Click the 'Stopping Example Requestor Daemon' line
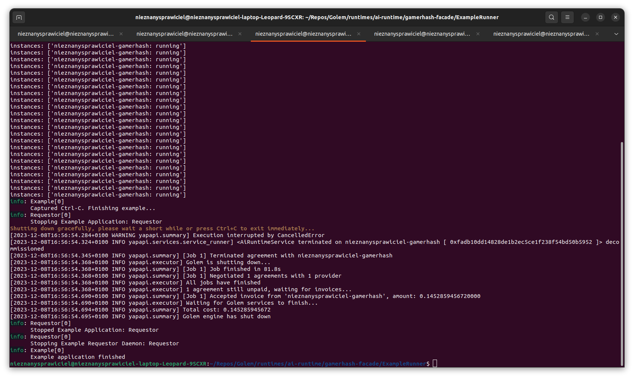634x378 pixels. (105, 343)
